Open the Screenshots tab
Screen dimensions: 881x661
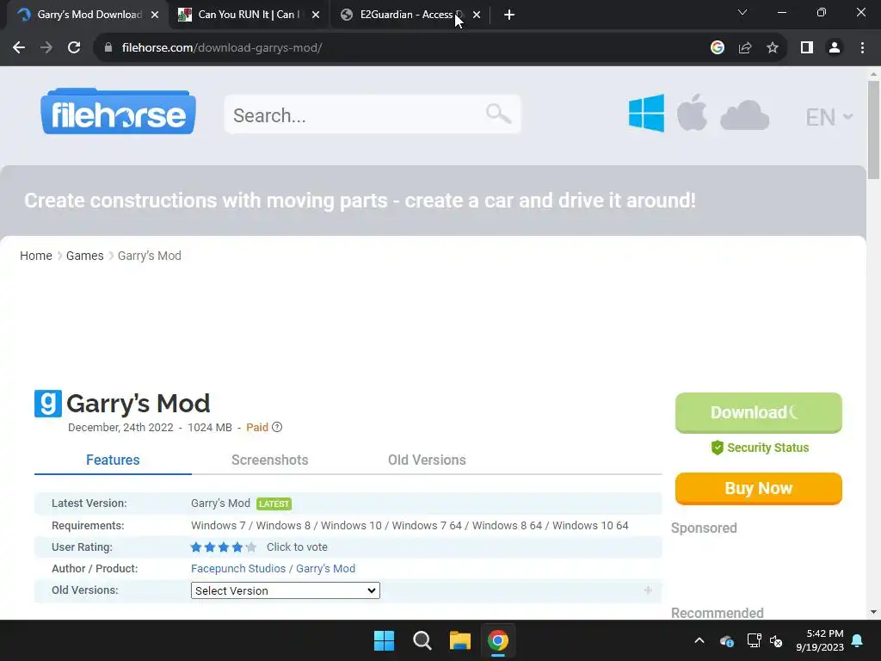coord(269,460)
